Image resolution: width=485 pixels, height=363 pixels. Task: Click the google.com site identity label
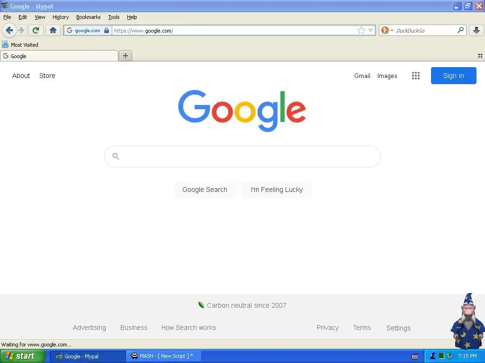tap(88, 30)
